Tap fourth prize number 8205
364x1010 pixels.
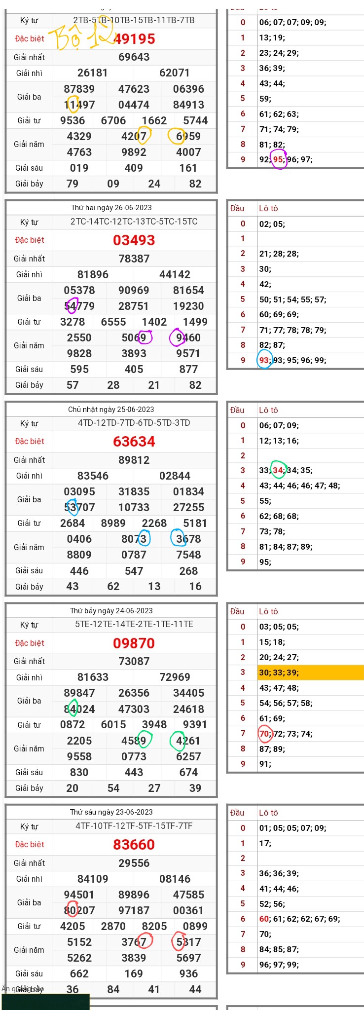[x=154, y=926]
